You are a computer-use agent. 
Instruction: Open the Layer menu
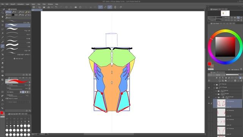point(28,4)
